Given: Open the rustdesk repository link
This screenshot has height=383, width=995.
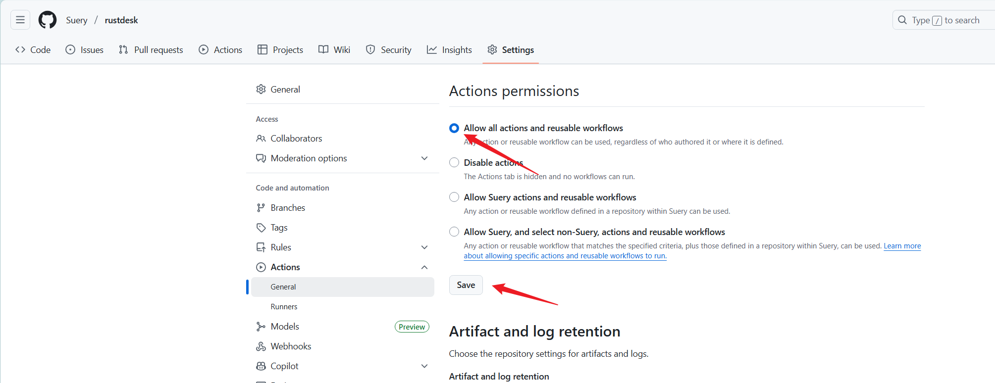Looking at the screenshot, I should tap(121, 20).
